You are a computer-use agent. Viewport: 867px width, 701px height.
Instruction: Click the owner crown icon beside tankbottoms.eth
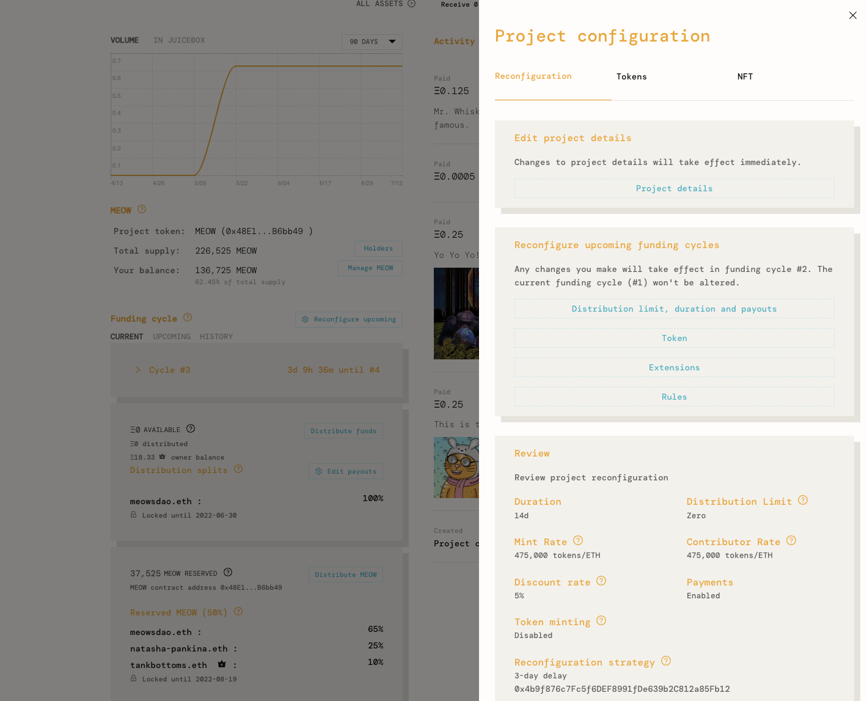tap(222, 664)
